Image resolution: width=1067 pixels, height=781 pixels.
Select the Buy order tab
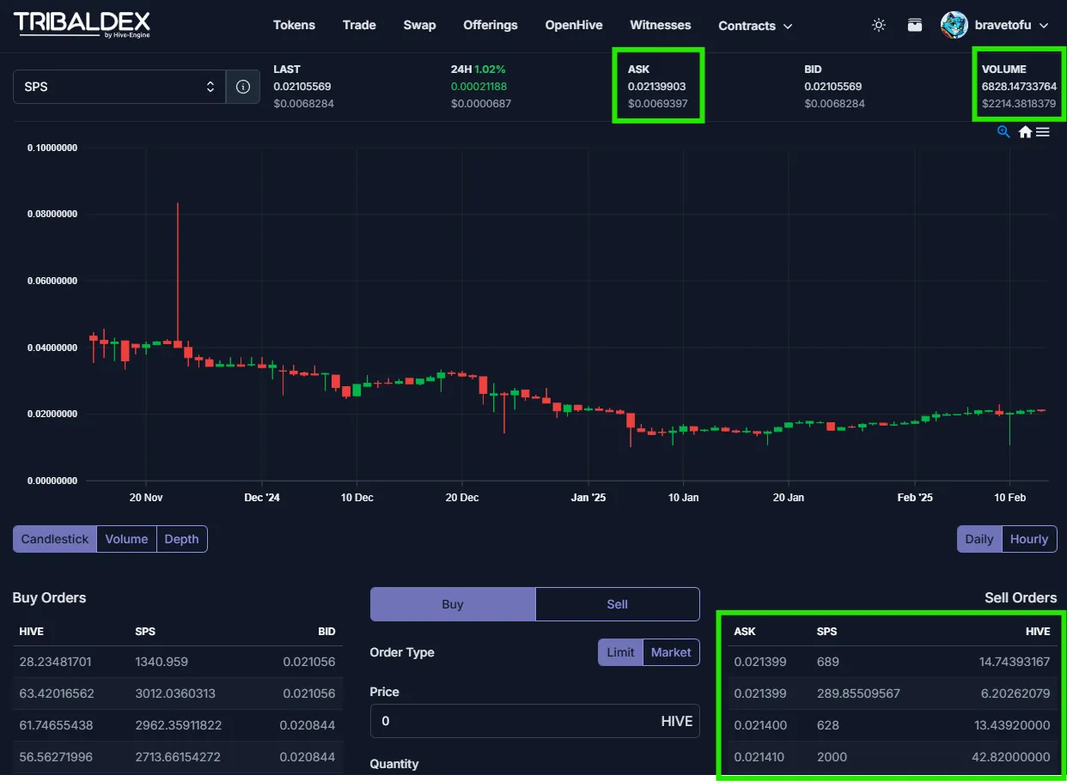click(453, 604)
